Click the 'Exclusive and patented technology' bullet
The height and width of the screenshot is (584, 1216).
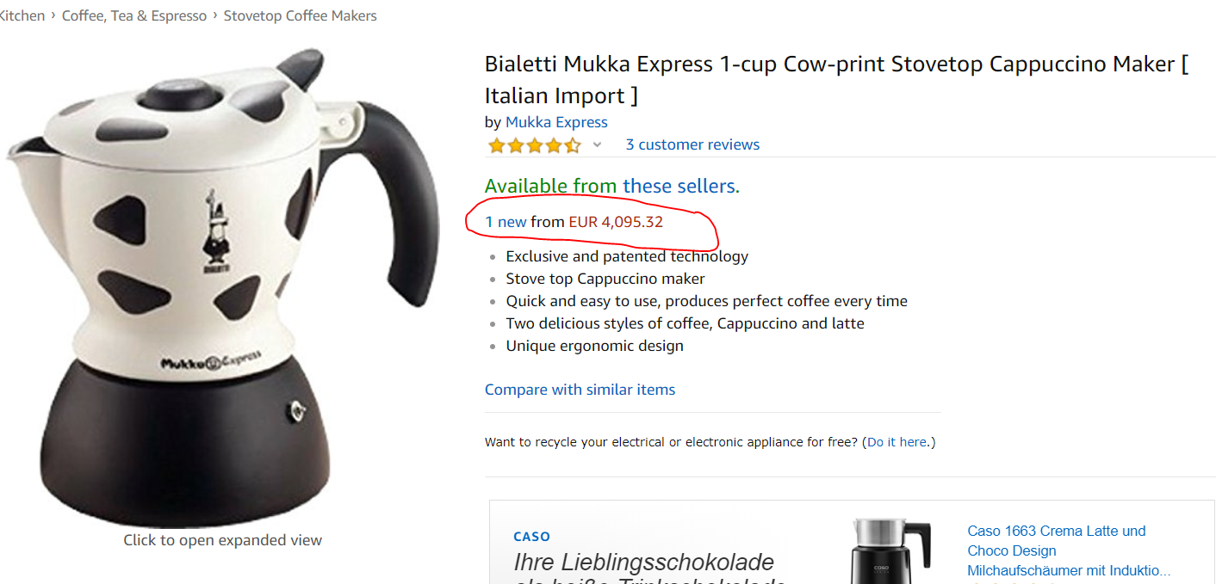coord(627,256)
